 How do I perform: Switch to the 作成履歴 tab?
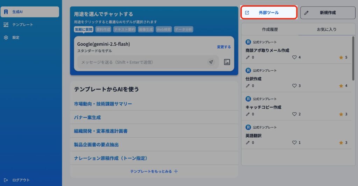(270, 30)
